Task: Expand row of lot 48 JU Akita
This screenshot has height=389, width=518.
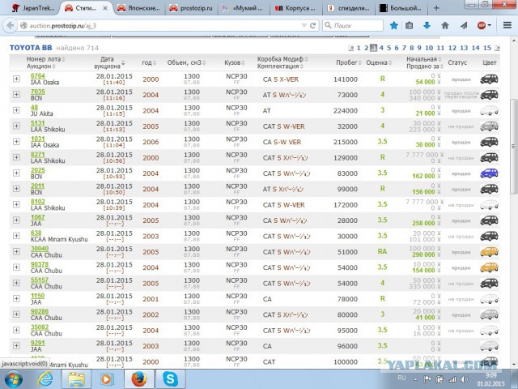Action: point(16,110)
